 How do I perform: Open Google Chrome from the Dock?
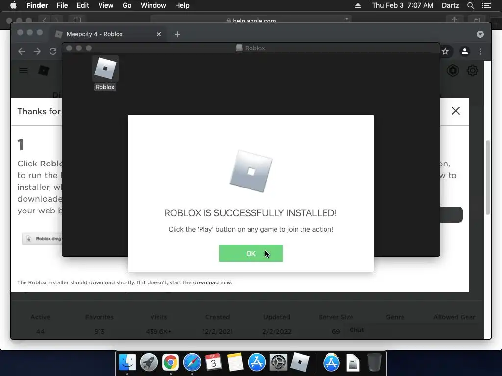click(x=170, y=363)
